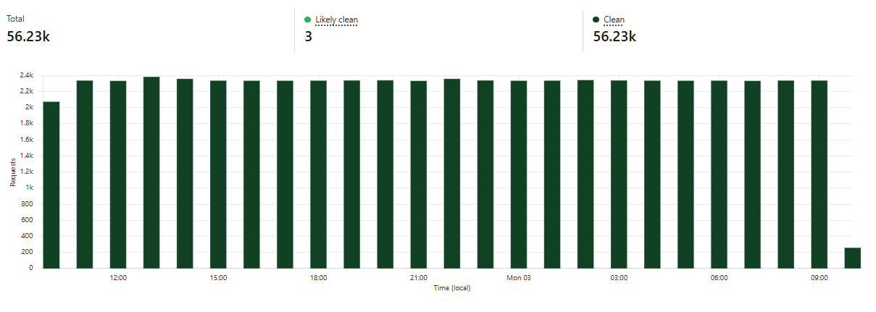Click the Mon 03 axis date label

point(519,278)
